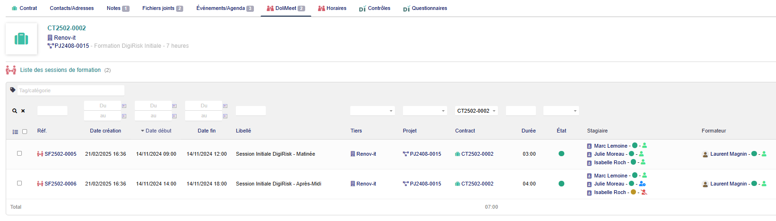Screen dimensions: 776x221
Task: Click absent icon next to Isabelle Roch
Action: click(644, 192)
